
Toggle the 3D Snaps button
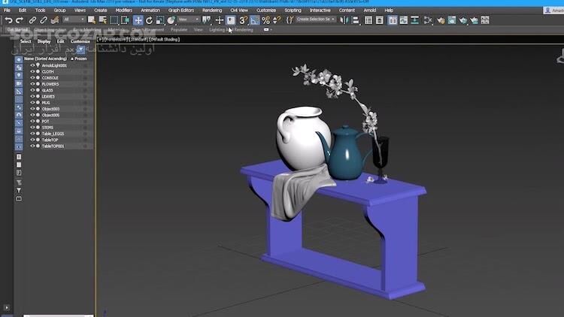243,20
